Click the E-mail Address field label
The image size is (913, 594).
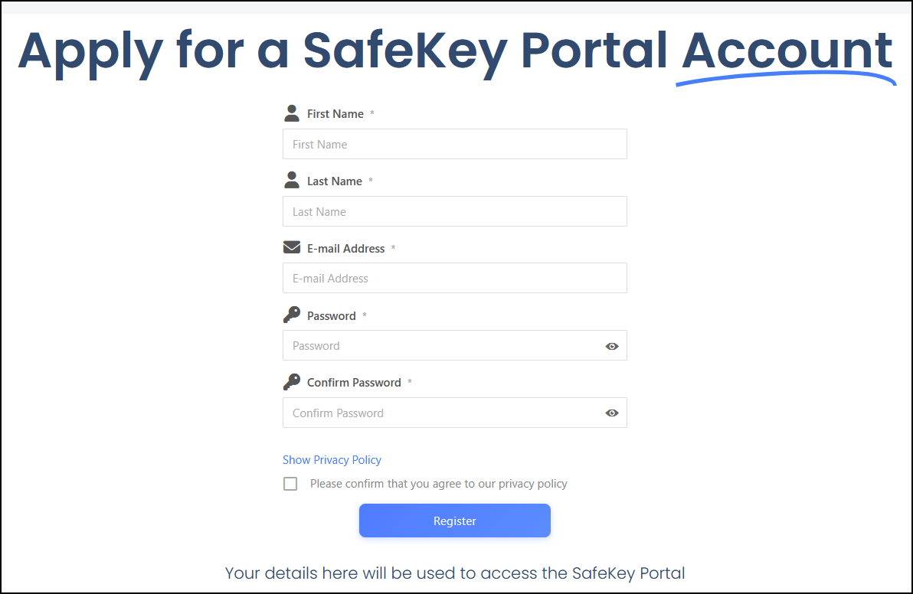pos(345,249)
